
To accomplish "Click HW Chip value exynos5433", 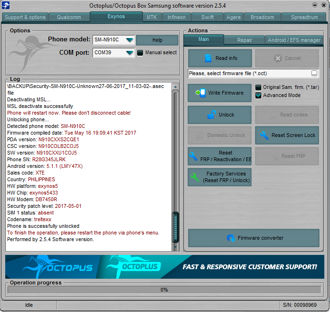I will [44, 193].
